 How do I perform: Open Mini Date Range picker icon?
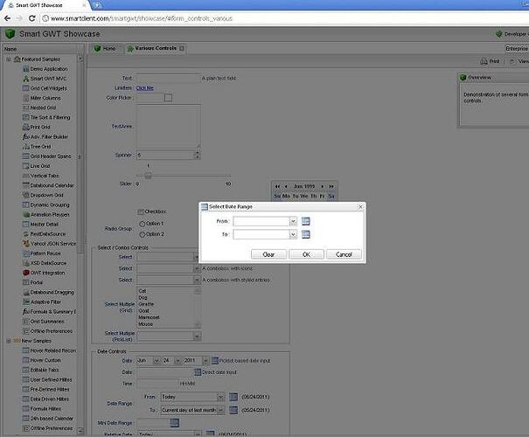click(174, 423)
